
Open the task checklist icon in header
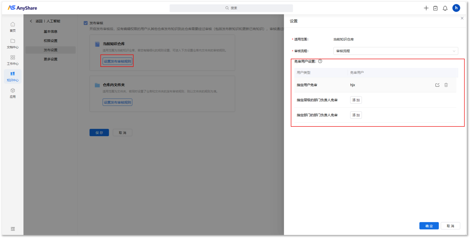click(435, 8)
